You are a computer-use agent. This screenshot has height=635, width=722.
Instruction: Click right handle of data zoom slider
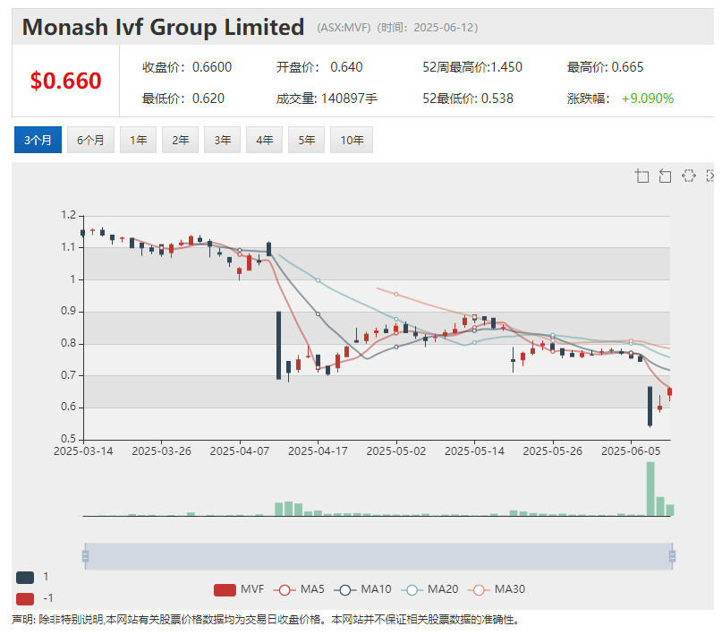pyautogui.click(x=672, y=556)
